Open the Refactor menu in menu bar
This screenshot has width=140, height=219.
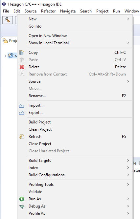point(48,11)
